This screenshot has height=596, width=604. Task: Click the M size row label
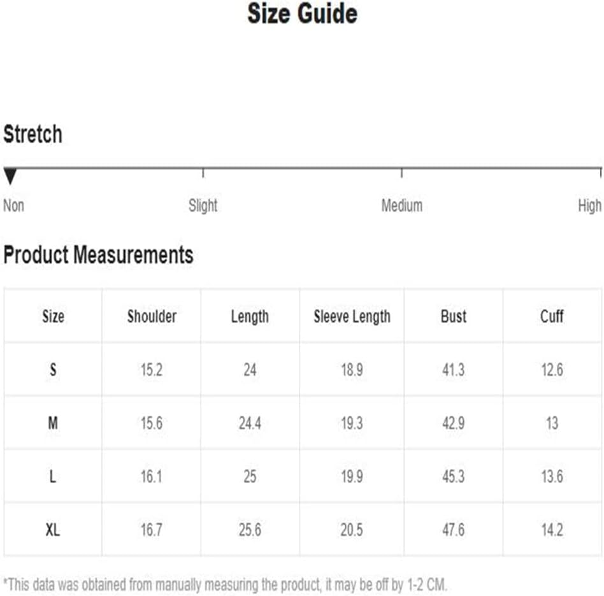pos(53,423)
